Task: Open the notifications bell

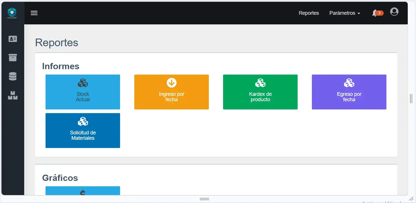Action: tap(374, 13)
